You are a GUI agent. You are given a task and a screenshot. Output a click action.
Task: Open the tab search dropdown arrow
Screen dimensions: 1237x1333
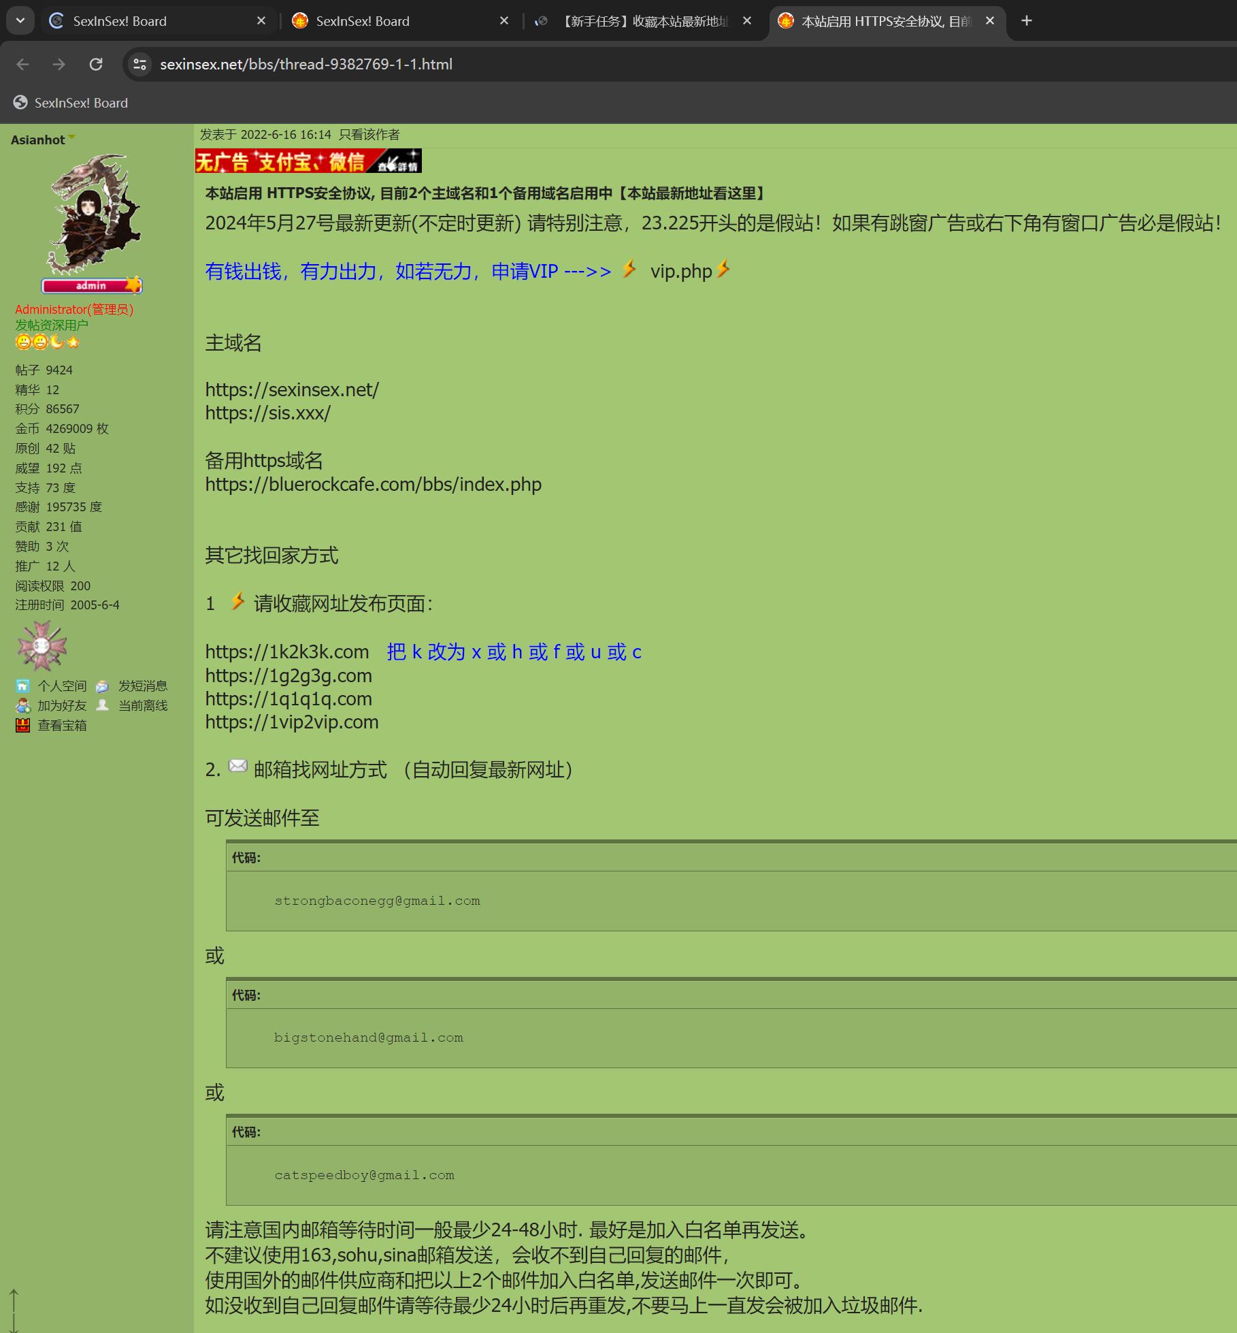click(20, 20)
